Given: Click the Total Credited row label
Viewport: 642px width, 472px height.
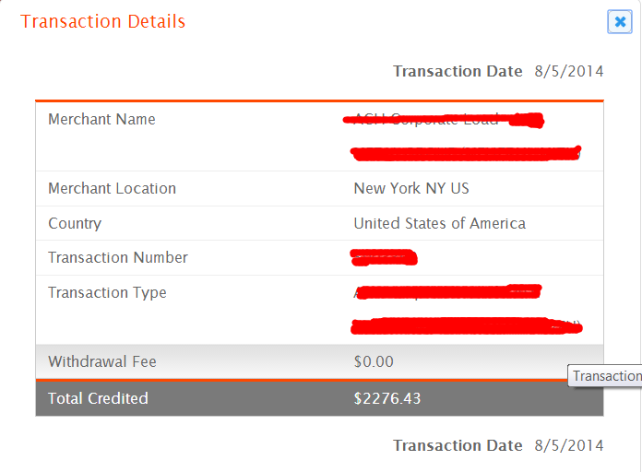Looking at the screenshot, I should (x=99, y=398).
